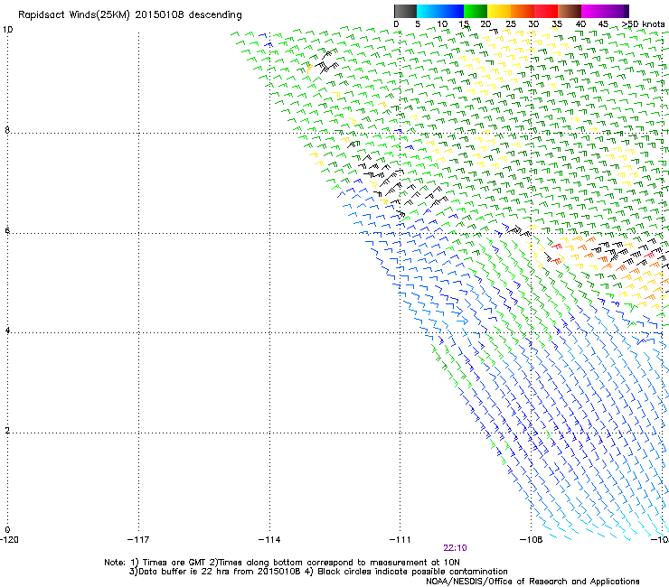
Task: Click the legend label '25'
Action: click(511, 24)
